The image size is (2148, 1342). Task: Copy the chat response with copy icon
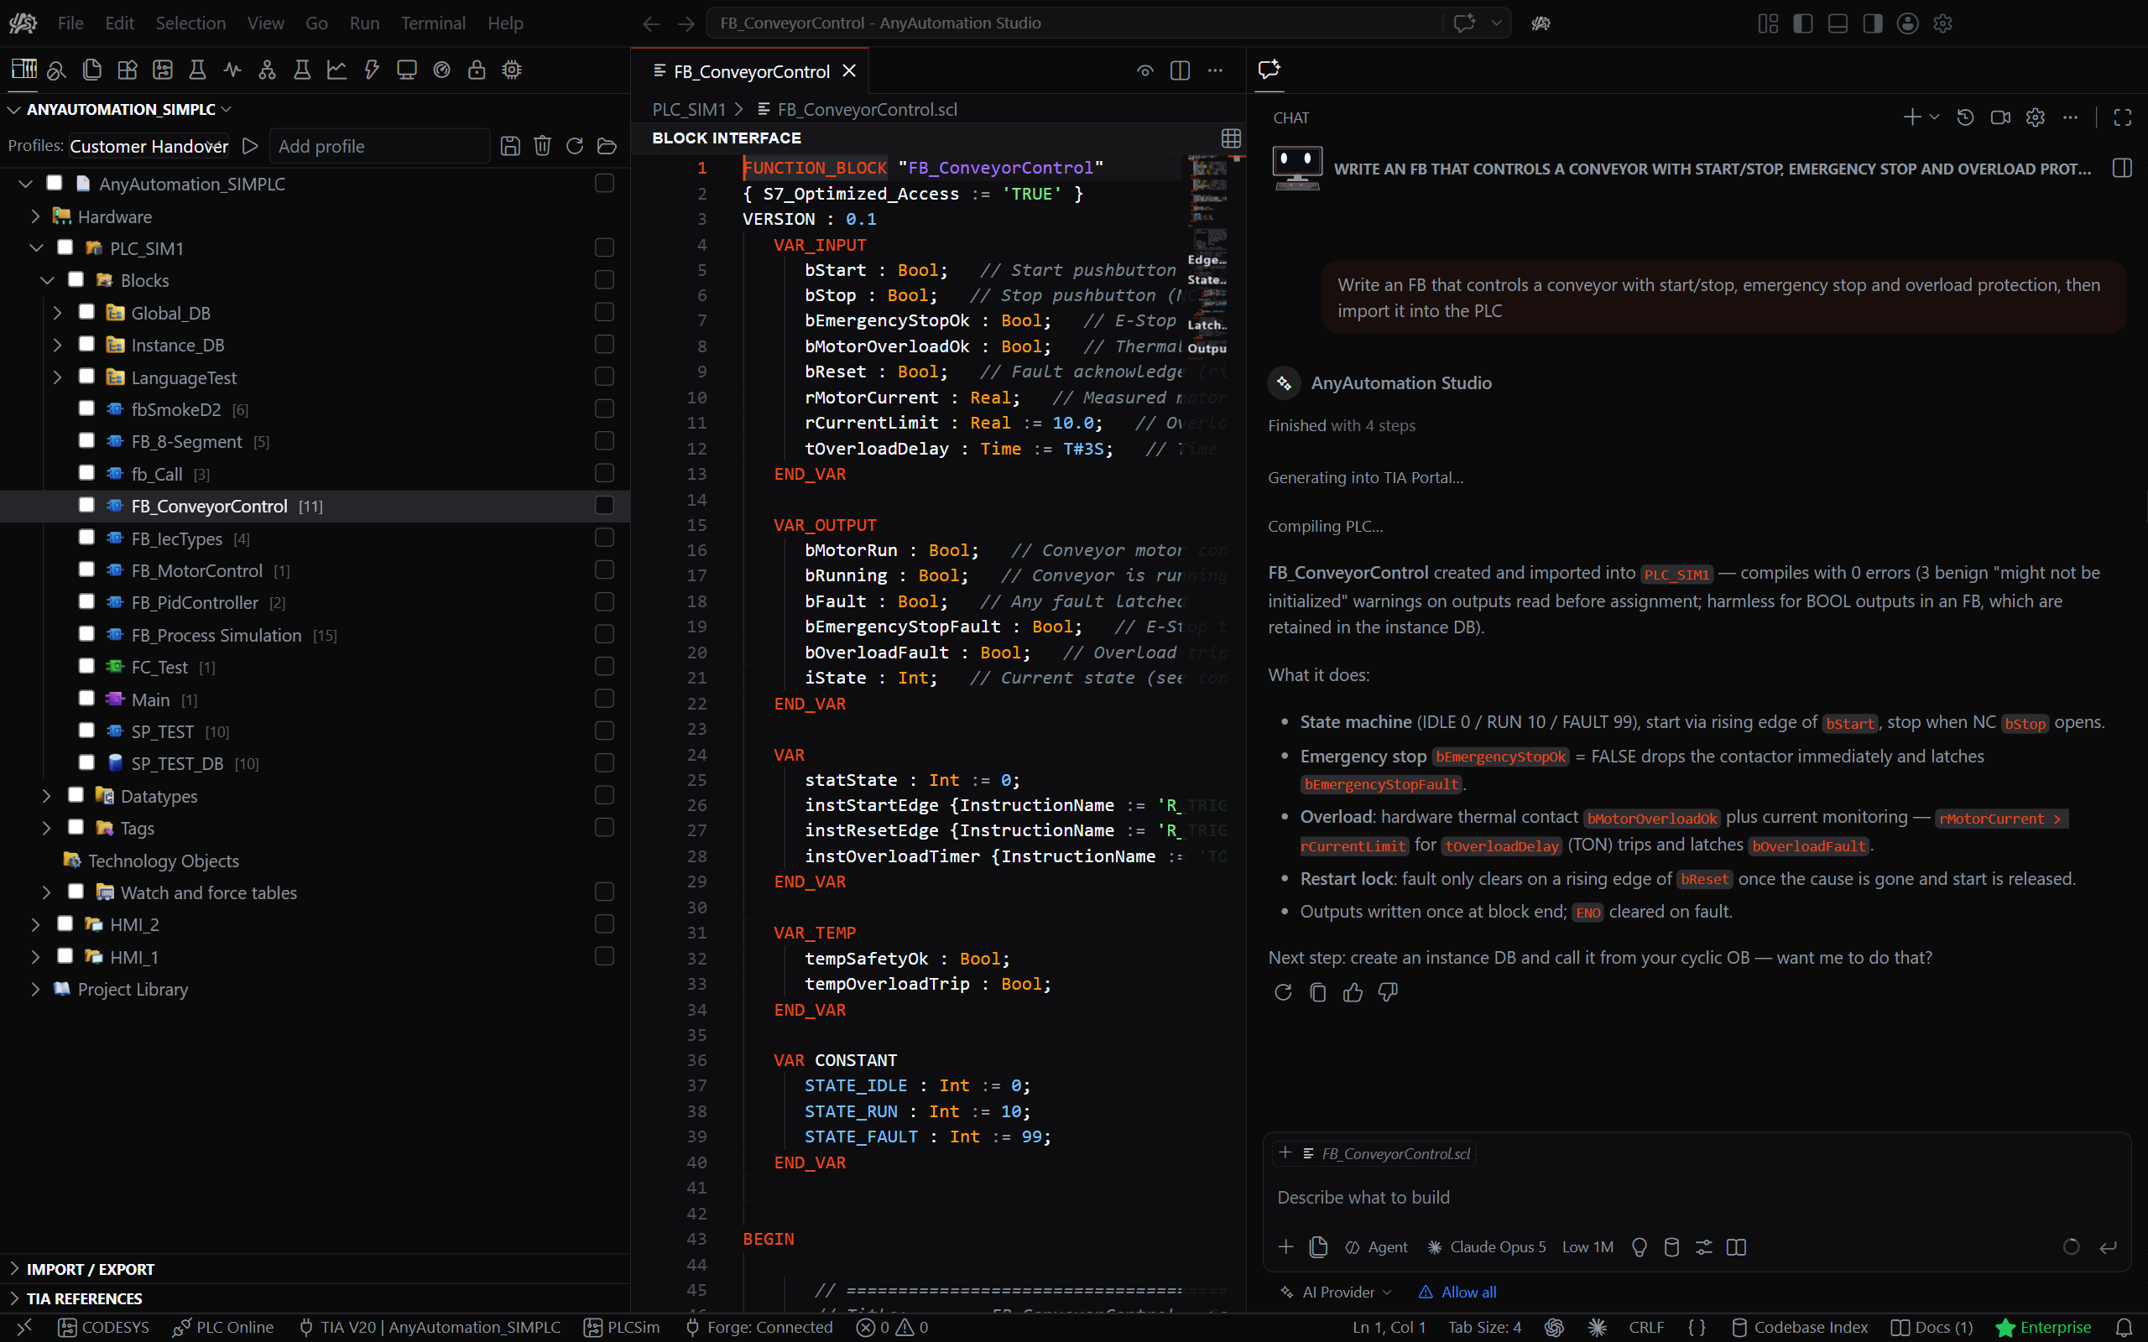pos(1318,992)
